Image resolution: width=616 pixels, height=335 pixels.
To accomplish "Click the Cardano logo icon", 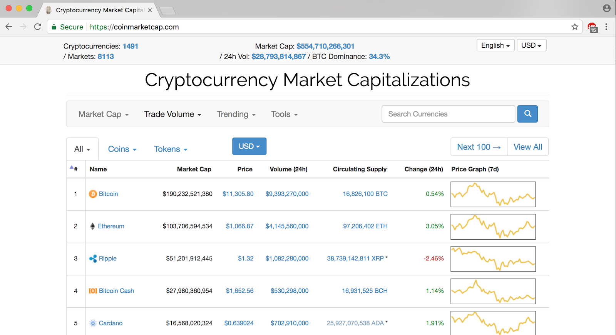I will click(93, 323).
